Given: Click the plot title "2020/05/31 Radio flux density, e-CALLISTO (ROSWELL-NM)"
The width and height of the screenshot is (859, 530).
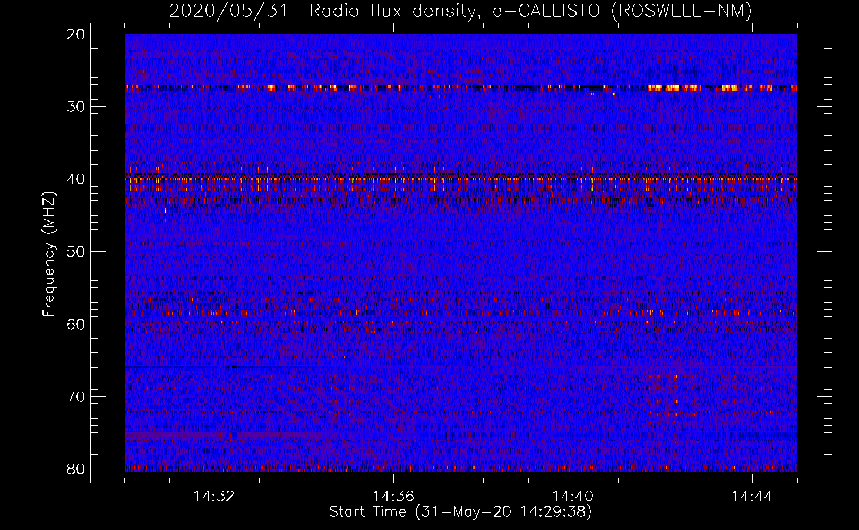Looking at the screenshot, I should point(460,11).
